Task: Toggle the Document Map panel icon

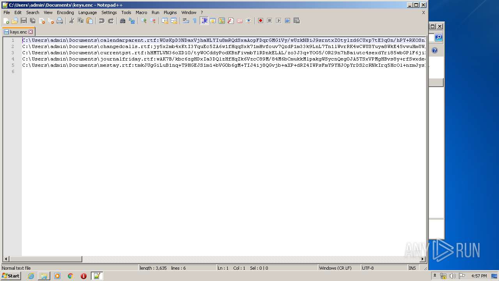Action: 222,21
